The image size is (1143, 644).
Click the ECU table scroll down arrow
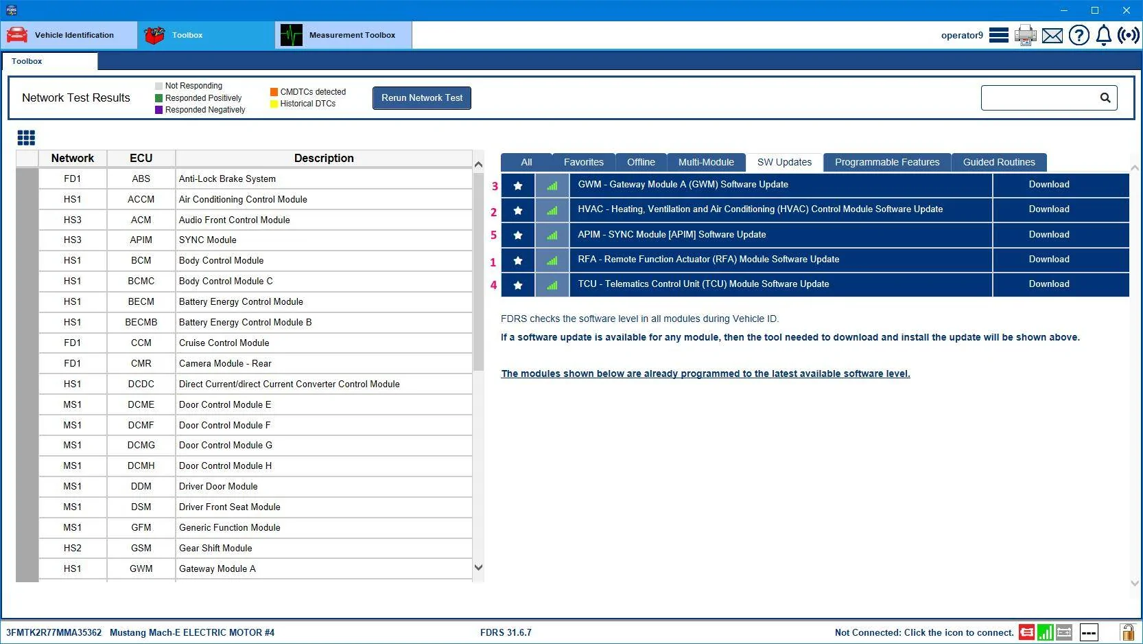coord(479,568)
